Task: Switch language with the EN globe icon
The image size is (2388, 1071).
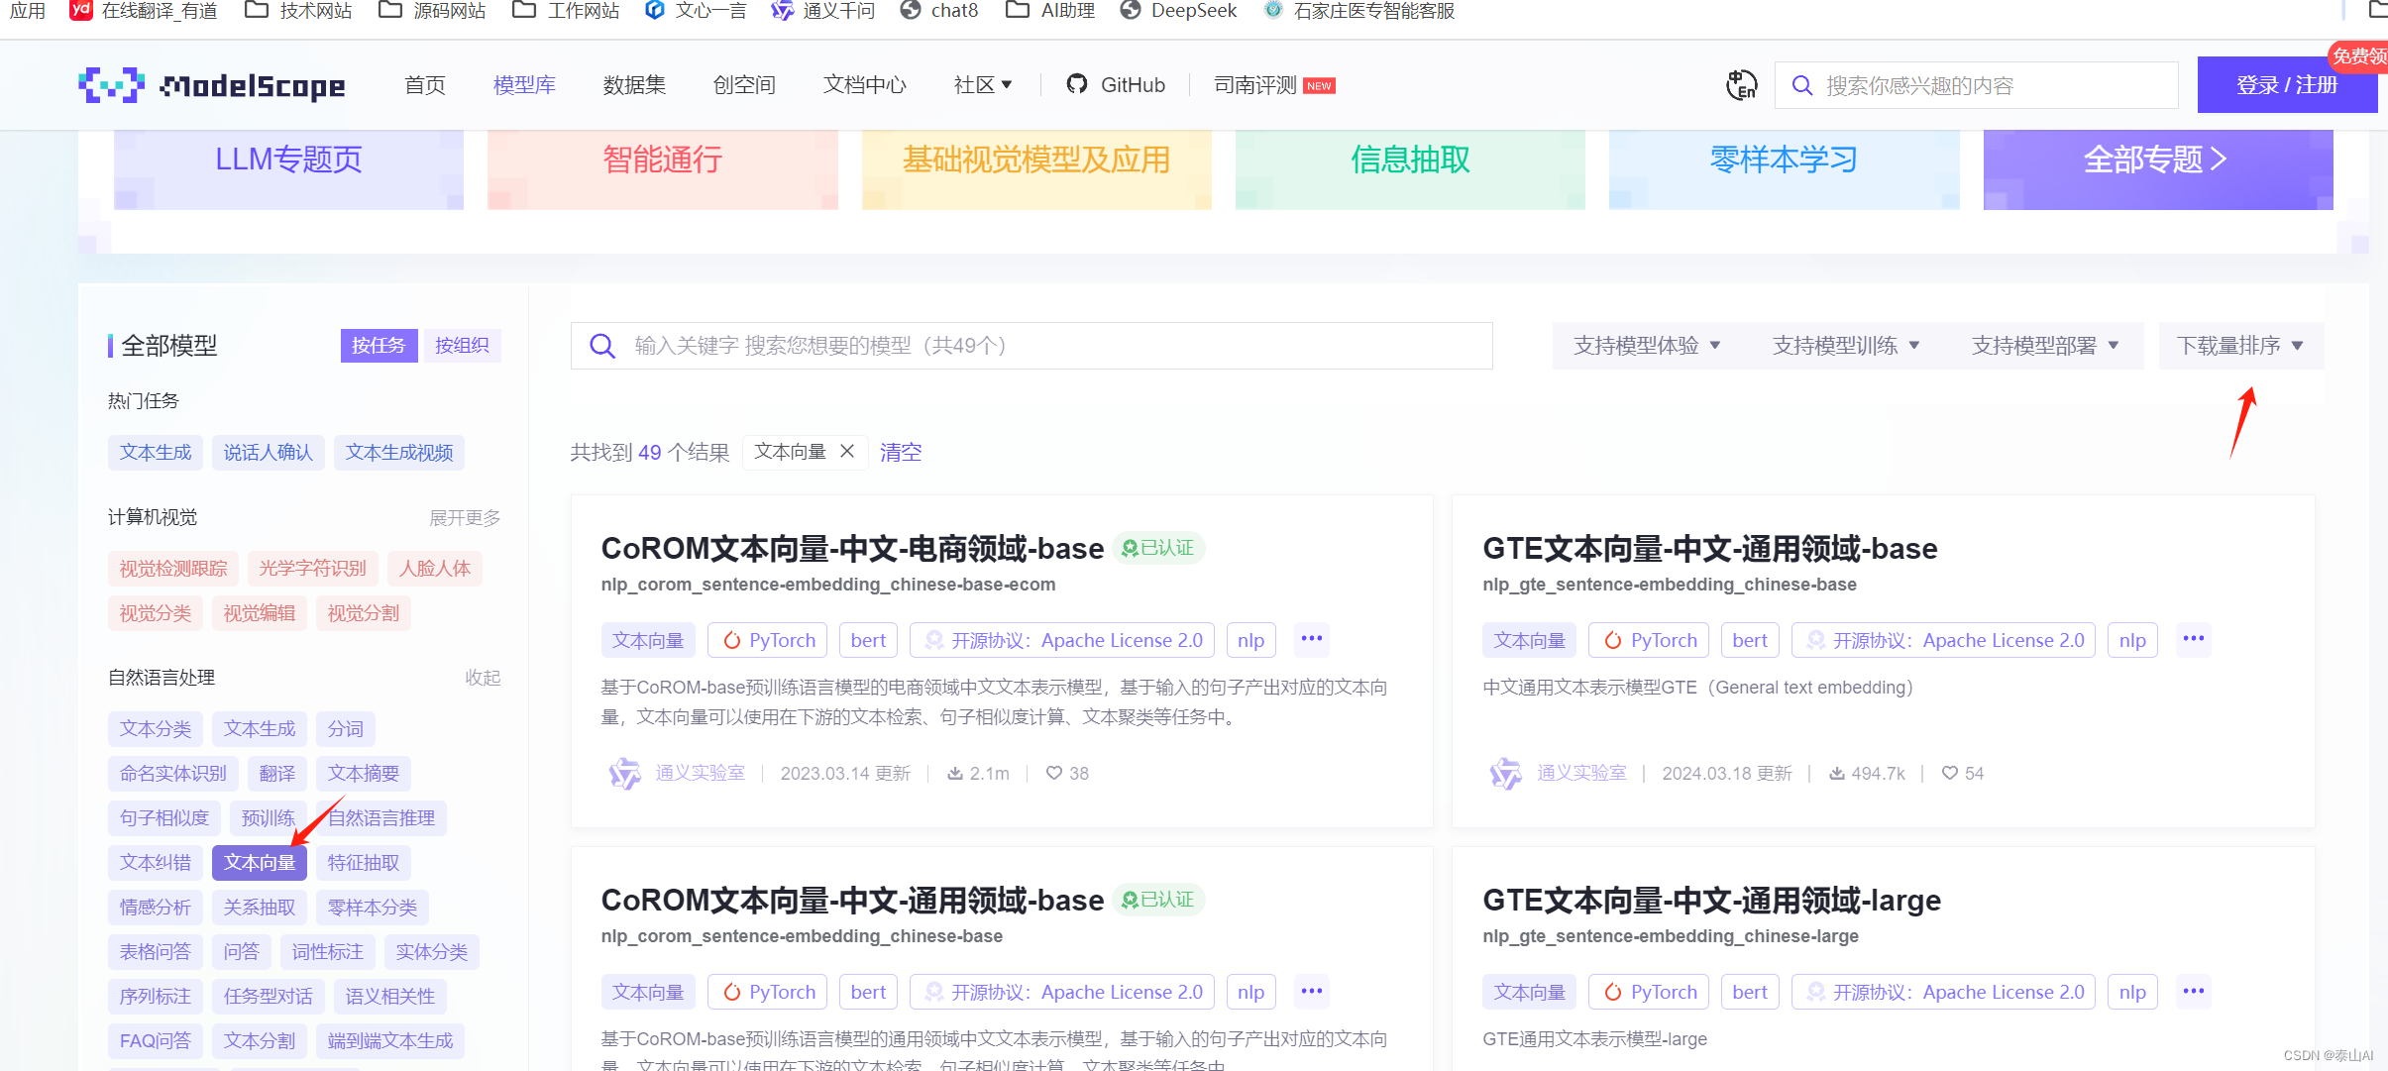Action: (x=1741, y=85)
